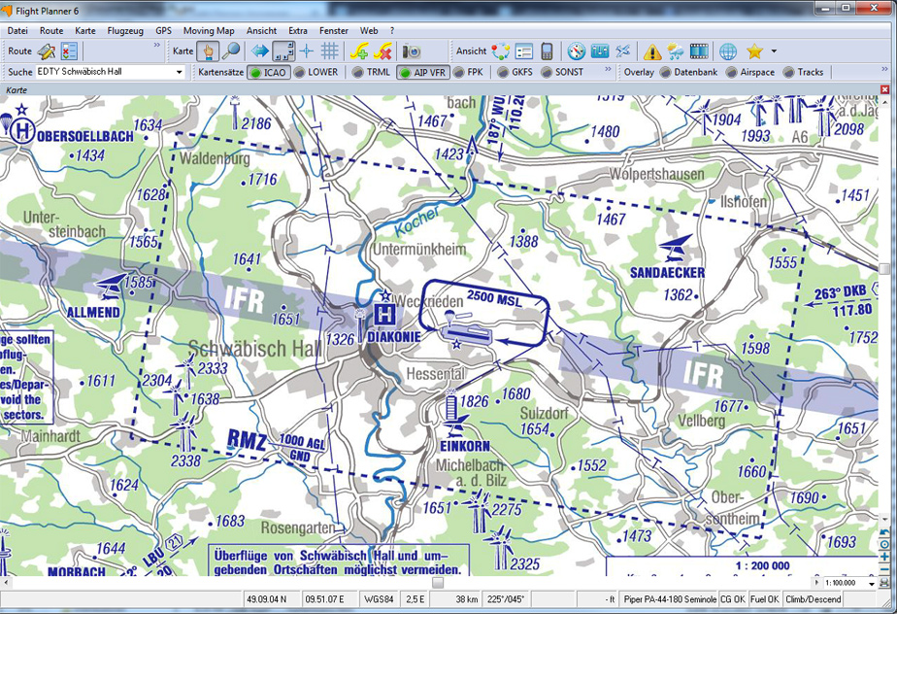Add waypoint with yellow curve plus icon

point(359,51)
